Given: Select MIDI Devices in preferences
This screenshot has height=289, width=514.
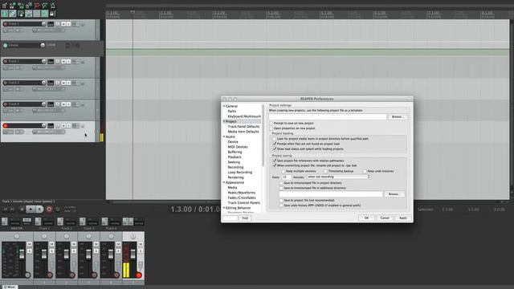Looking at the screenshot, I should click(238, 147).
